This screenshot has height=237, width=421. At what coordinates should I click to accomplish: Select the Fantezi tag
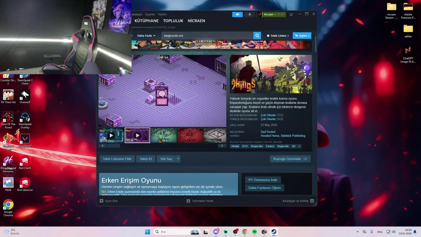(270, 146)
